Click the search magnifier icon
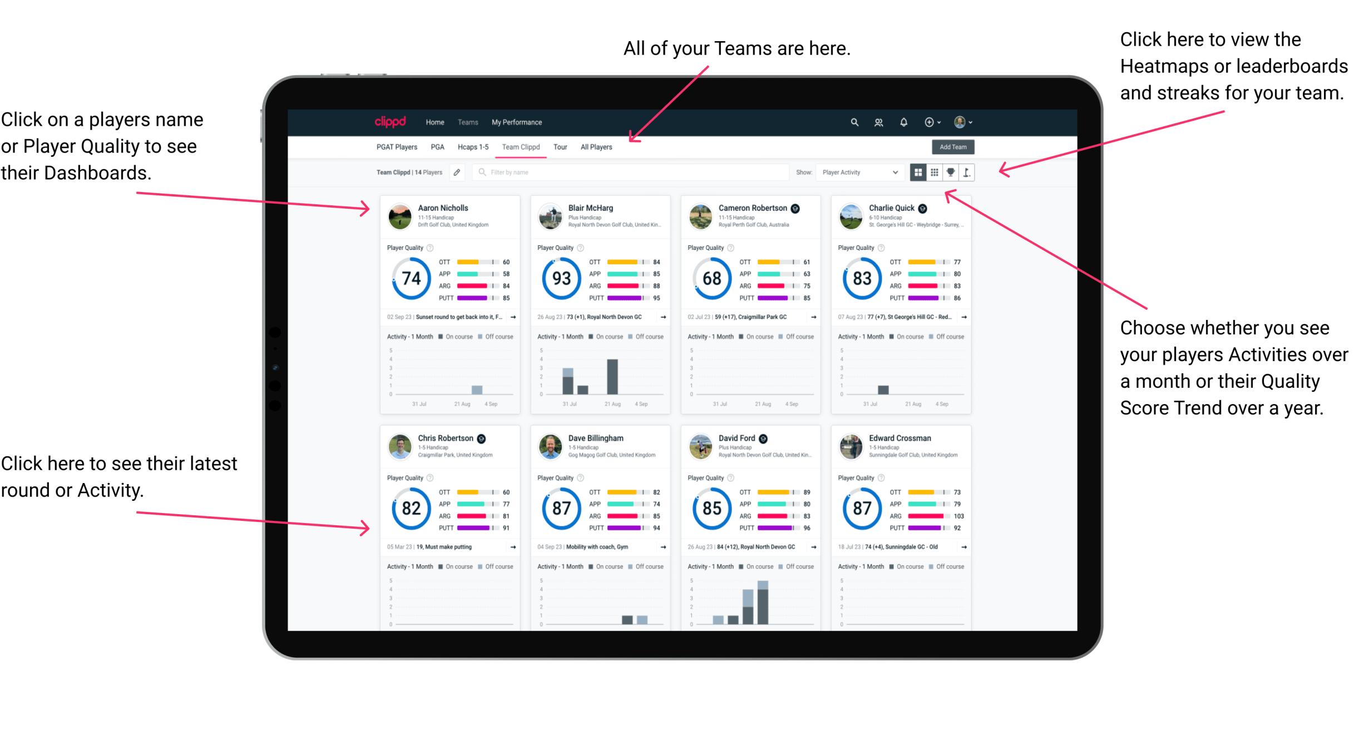This screenshot has height=734, width=1364. pos(852,122)
